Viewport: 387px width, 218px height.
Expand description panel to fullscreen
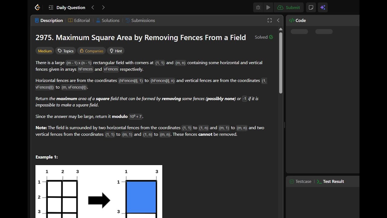(x=269, y=20)
